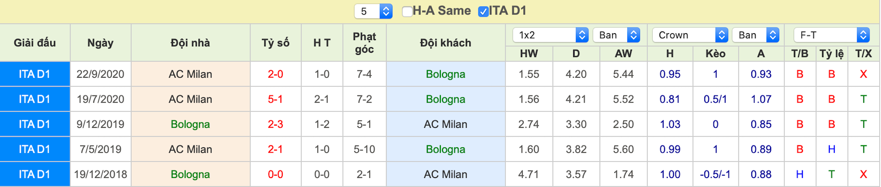Click the Đội nhà column header
881x187 pixels.
(x=190, y=43)
